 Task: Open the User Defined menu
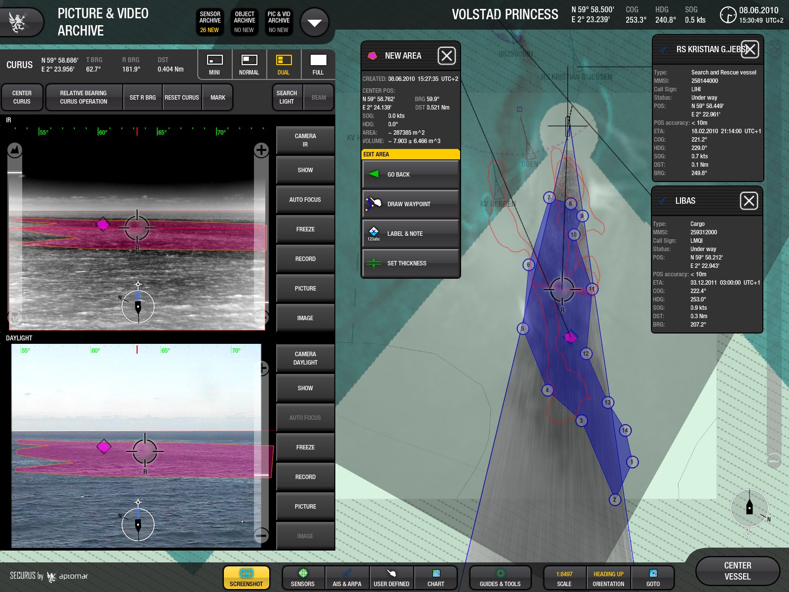[392, 578]
